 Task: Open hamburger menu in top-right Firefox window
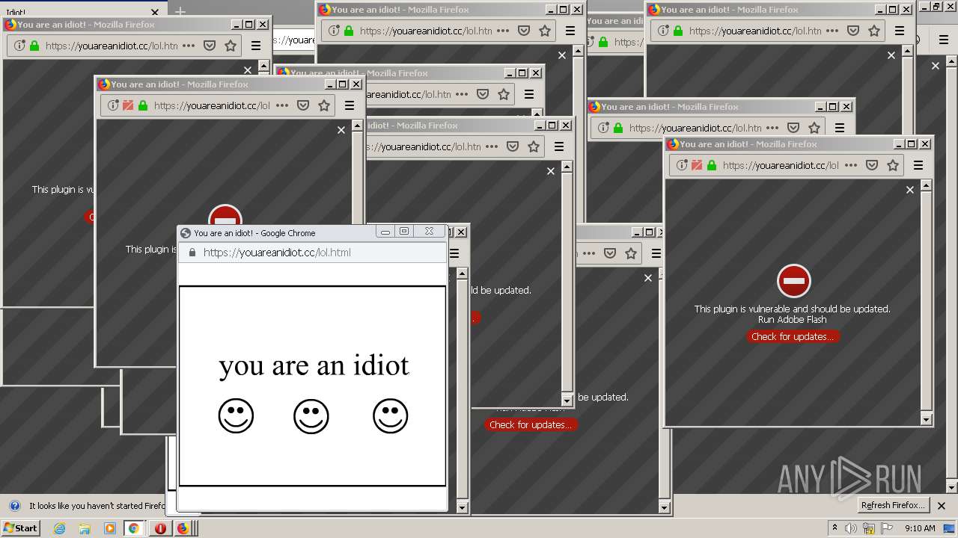(x=900, y=31)
